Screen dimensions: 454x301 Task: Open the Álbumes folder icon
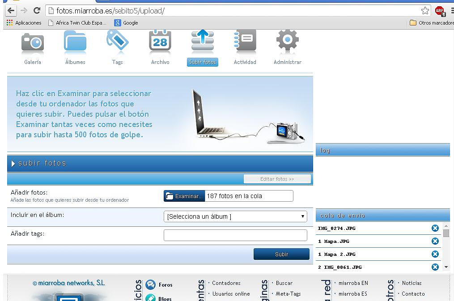coord(75,42)
